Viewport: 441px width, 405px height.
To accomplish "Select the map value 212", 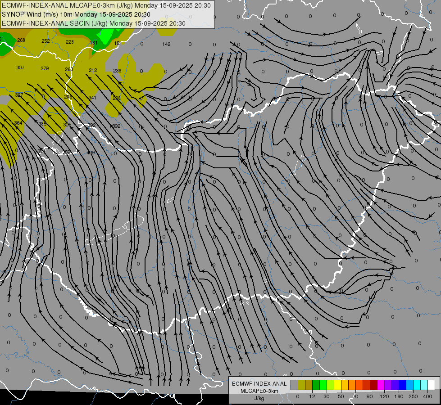I will coord(93,70).
